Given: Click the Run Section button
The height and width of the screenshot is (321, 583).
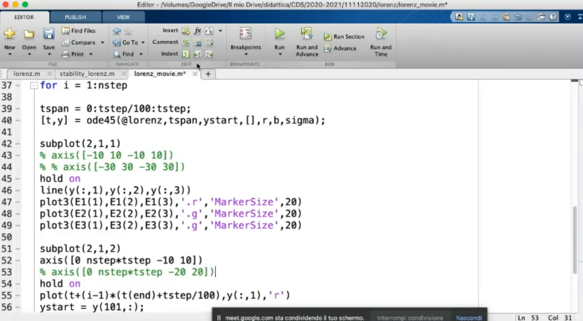Looking at the screenshot, I should click(344, 37).
